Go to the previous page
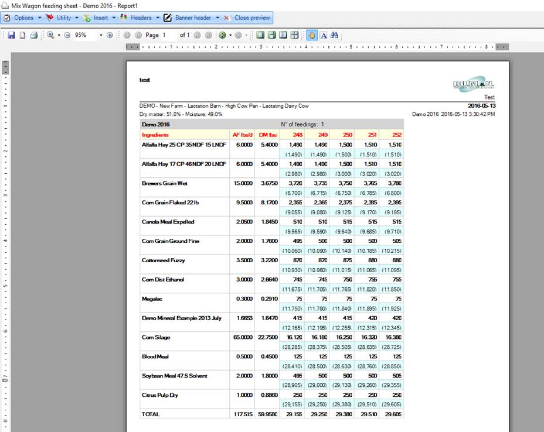The image size is (544, 432). (138, 35)
